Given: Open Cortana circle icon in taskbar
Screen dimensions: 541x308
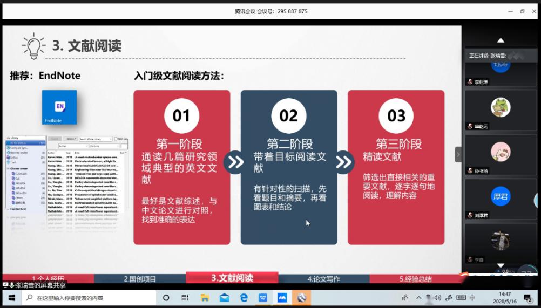Looking at the screenshot, I should (166, 297).
